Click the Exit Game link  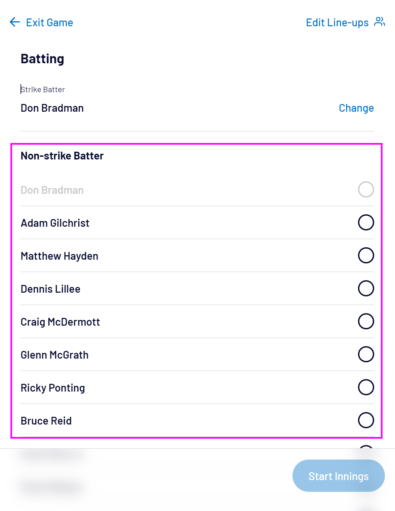(49, 23)
